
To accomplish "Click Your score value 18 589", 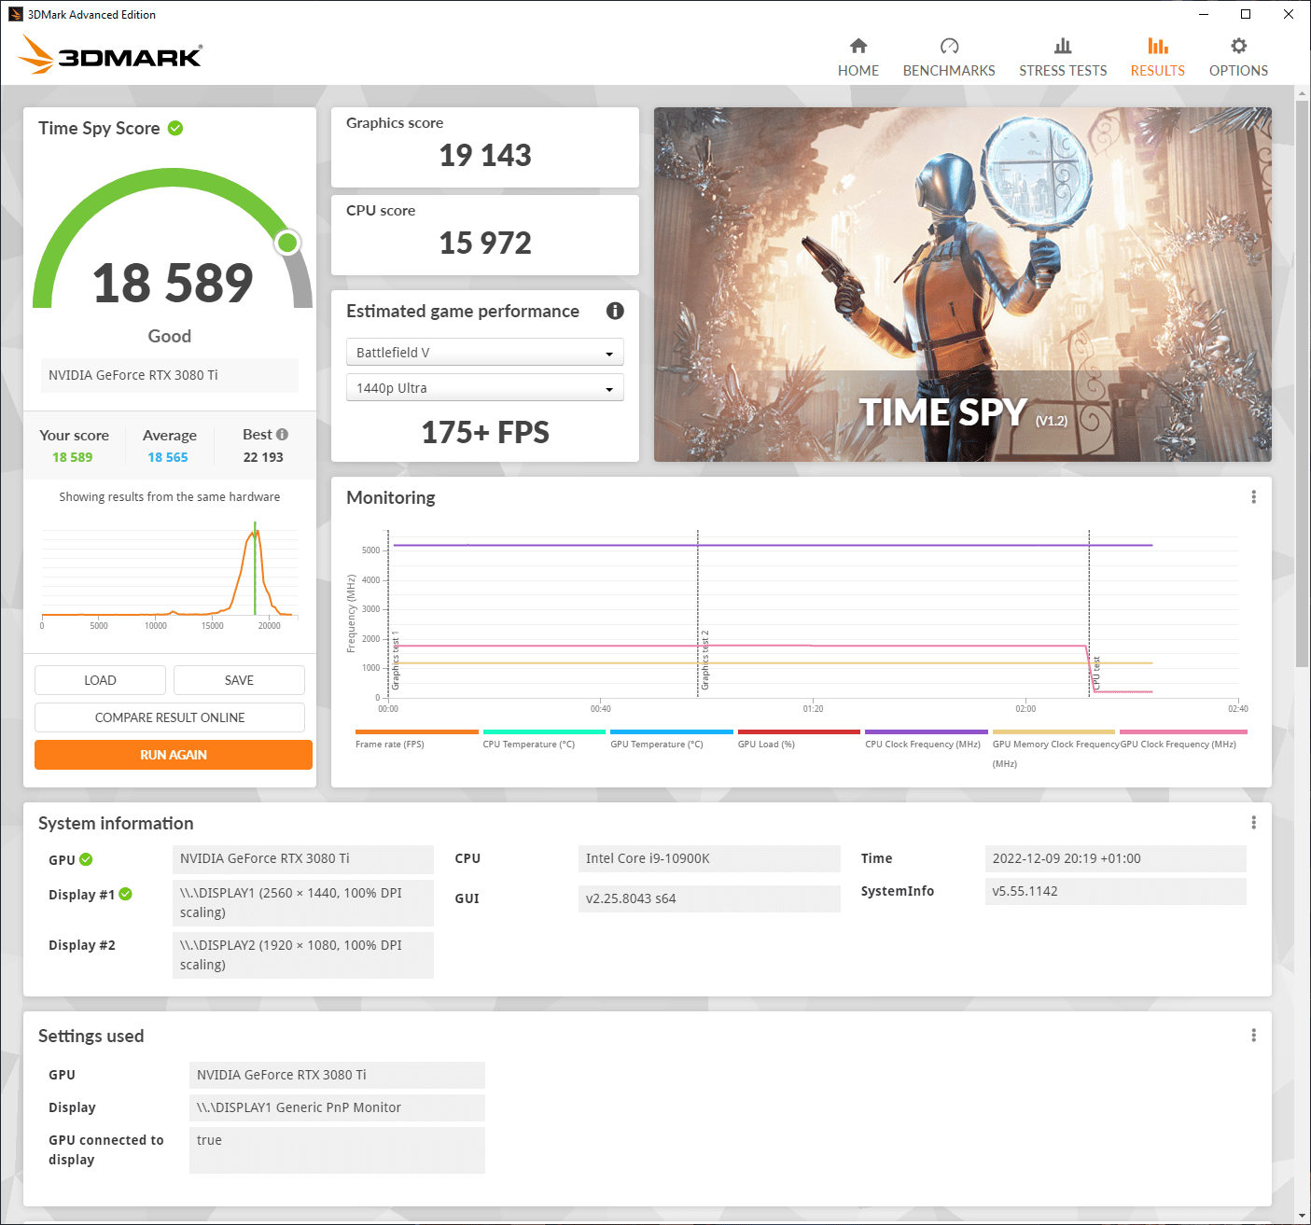I will click(x=73, y=457).
